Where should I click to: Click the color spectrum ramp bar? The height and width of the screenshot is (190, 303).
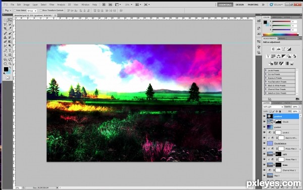pos(281,34)
